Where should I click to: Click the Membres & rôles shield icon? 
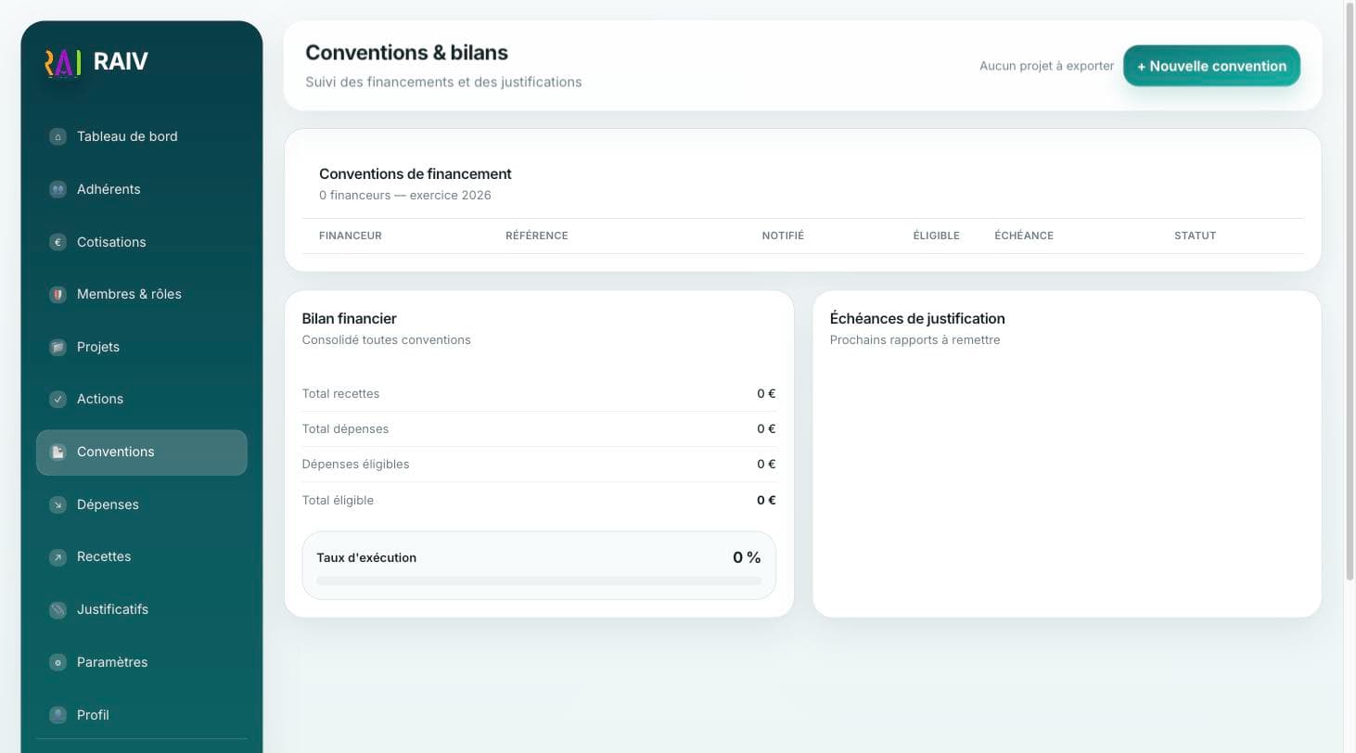(58, 294)
